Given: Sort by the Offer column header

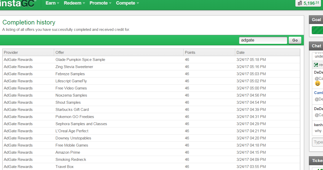Looking at the screenshot, I should (119, 53).
